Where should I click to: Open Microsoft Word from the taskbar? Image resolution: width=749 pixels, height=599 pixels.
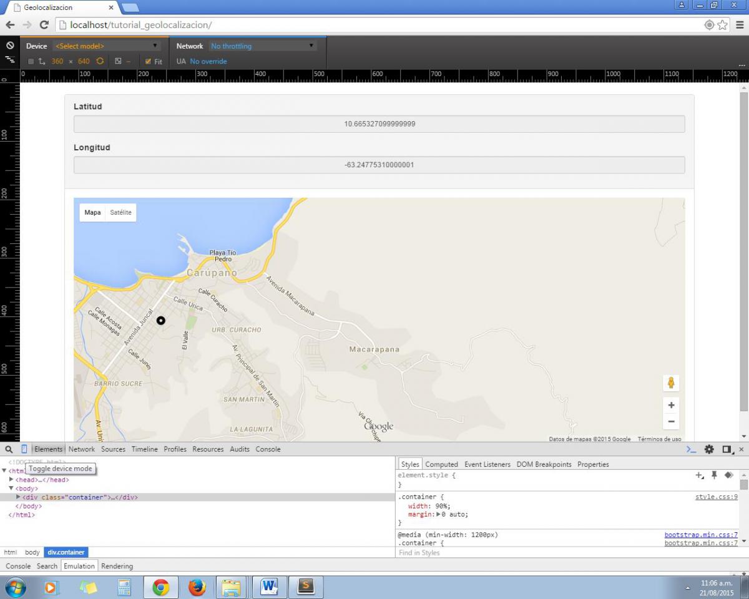(x=269, y=587)
